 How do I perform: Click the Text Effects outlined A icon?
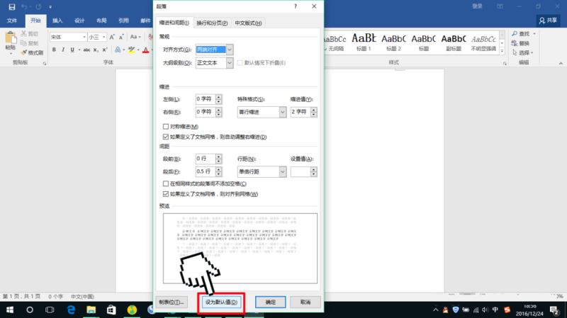tap(118, 50)
